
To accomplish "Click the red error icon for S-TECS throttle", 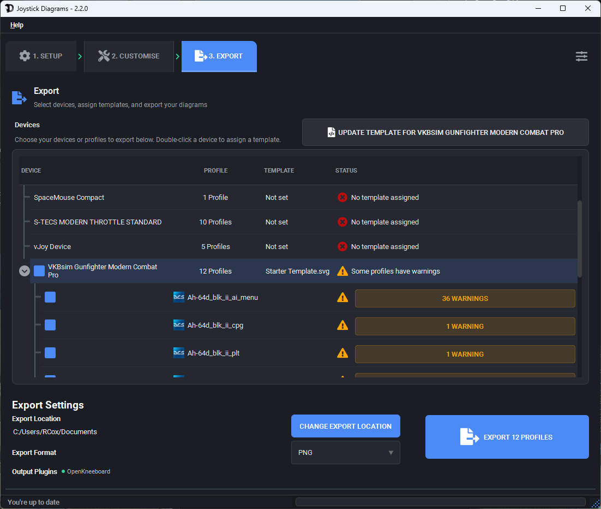I will coord(342,222).
